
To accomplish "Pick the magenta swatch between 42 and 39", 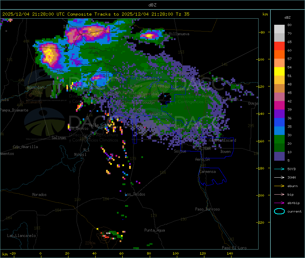I will pos(279,105).
